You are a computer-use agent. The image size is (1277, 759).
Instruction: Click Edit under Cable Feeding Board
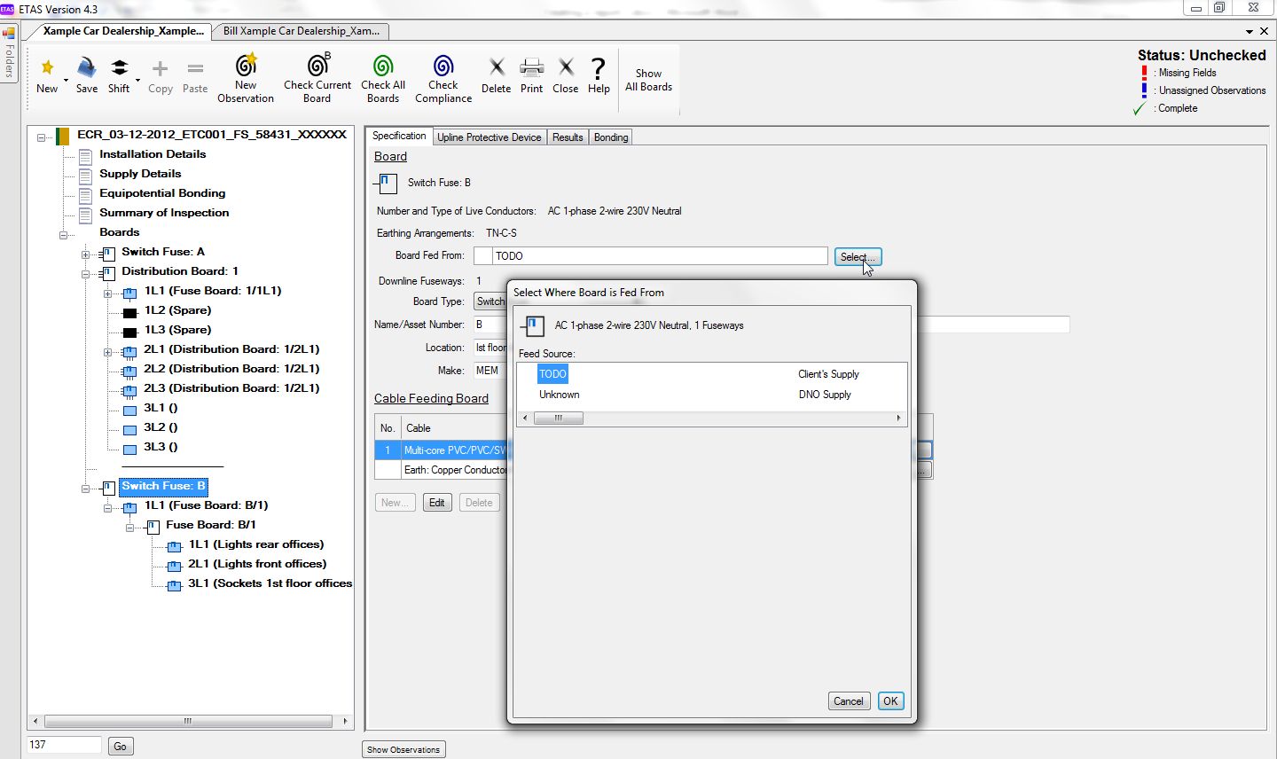pyautogui.click(x=437, y=503)
